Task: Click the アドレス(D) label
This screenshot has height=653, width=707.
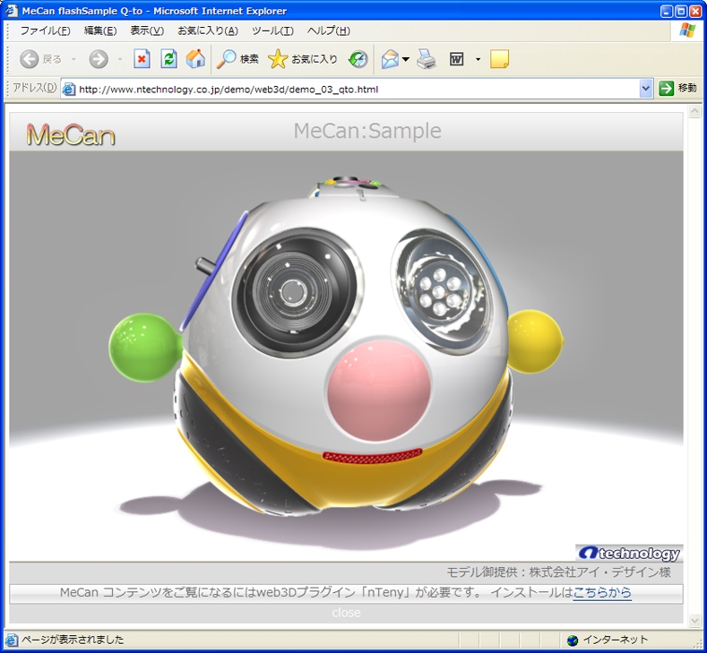Action: pyautogui.click(x=35, y=88)
